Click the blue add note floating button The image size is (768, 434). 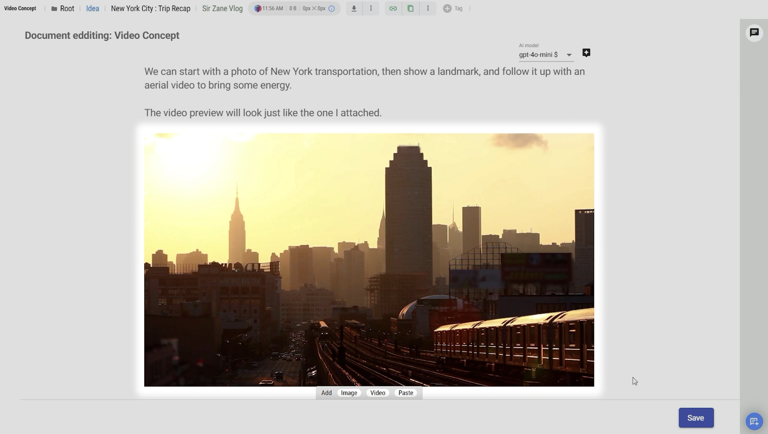(754, 421)
